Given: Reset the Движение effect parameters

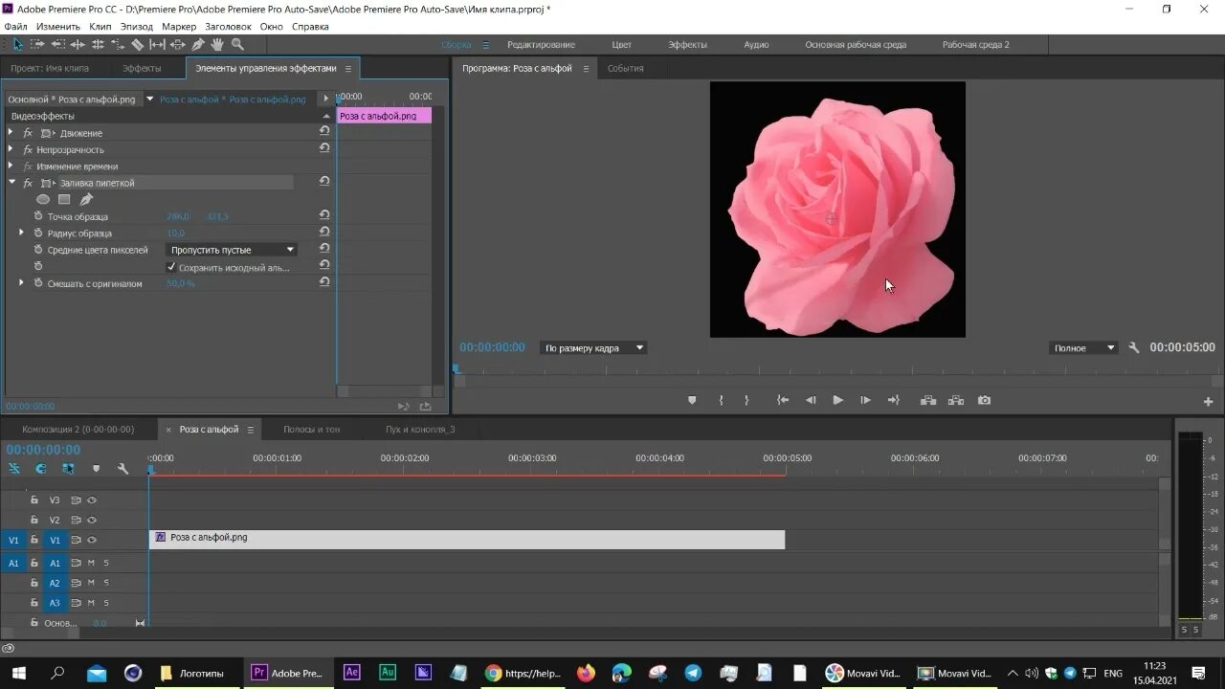Looking at the screenshot, I should coord(324,132).
